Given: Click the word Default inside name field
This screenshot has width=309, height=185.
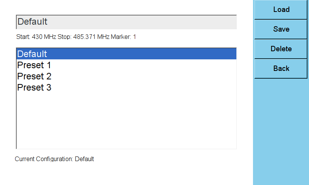Looking at the screenshot, I should tap(32, 22).
